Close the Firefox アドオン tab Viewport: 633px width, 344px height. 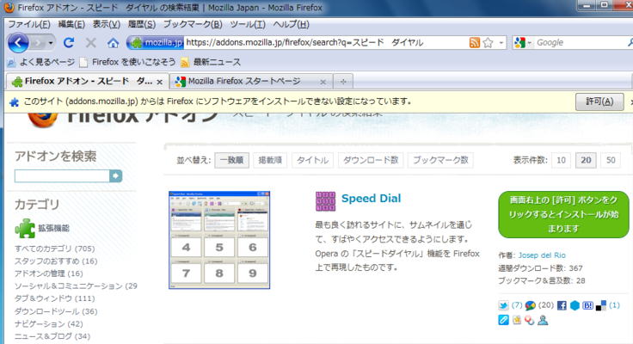[x=159, y=82]
